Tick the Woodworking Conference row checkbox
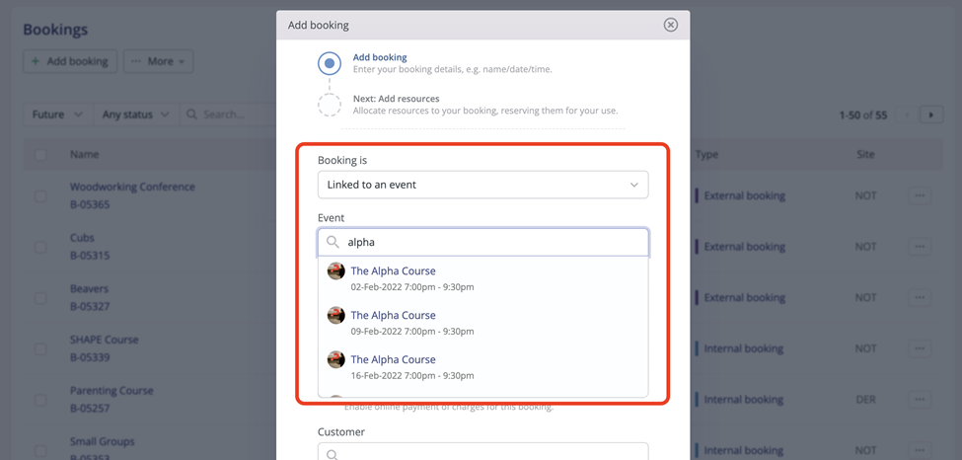 (40, 195)
